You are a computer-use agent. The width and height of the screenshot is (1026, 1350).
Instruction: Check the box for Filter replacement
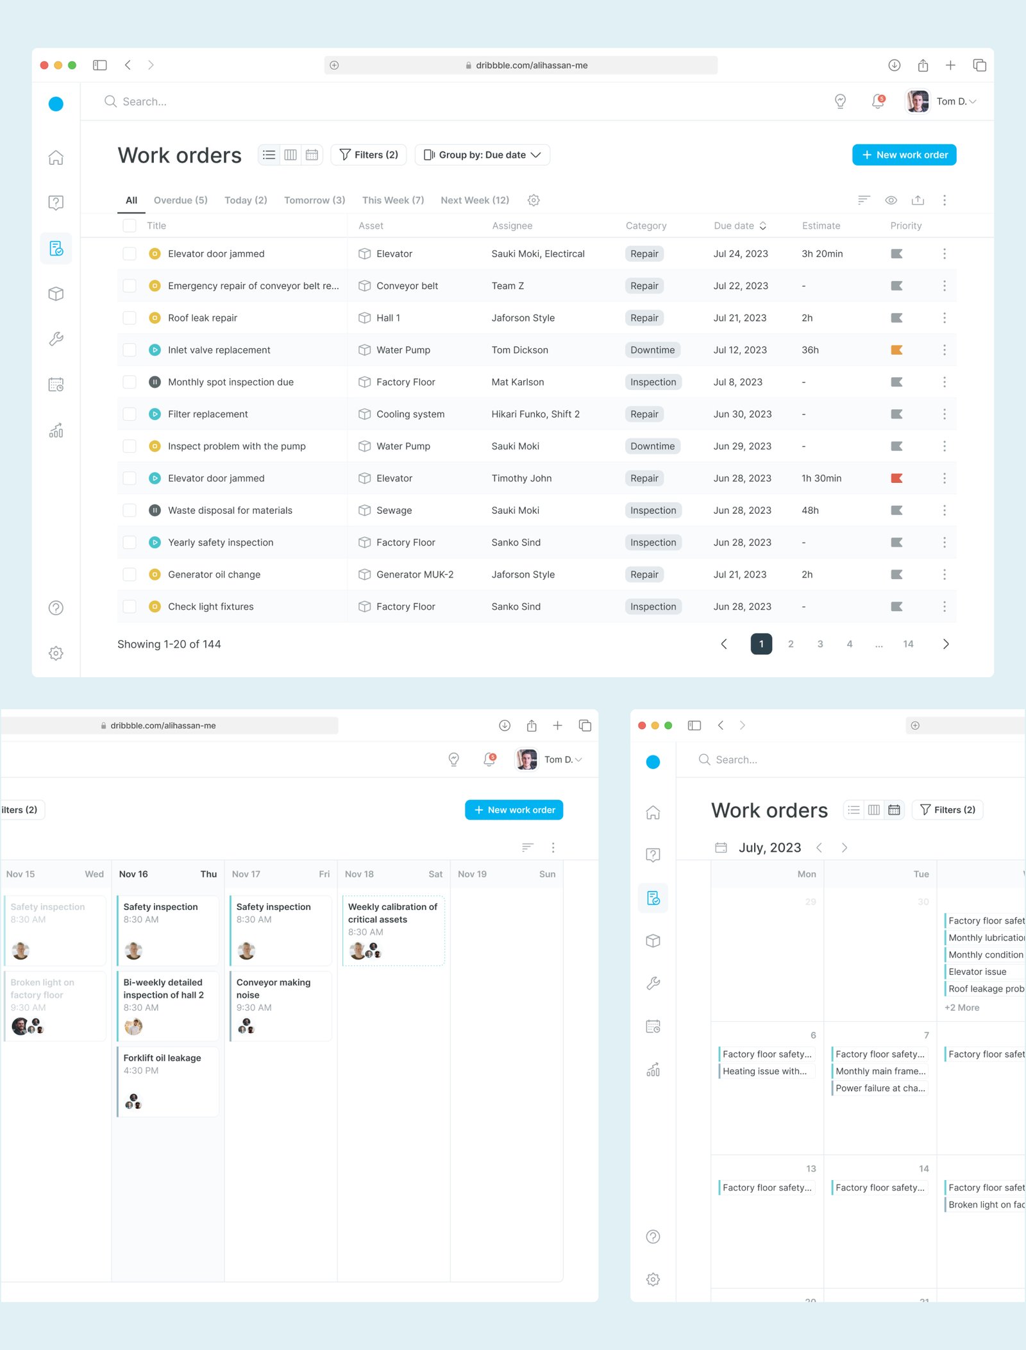click(x=130, y=414)
